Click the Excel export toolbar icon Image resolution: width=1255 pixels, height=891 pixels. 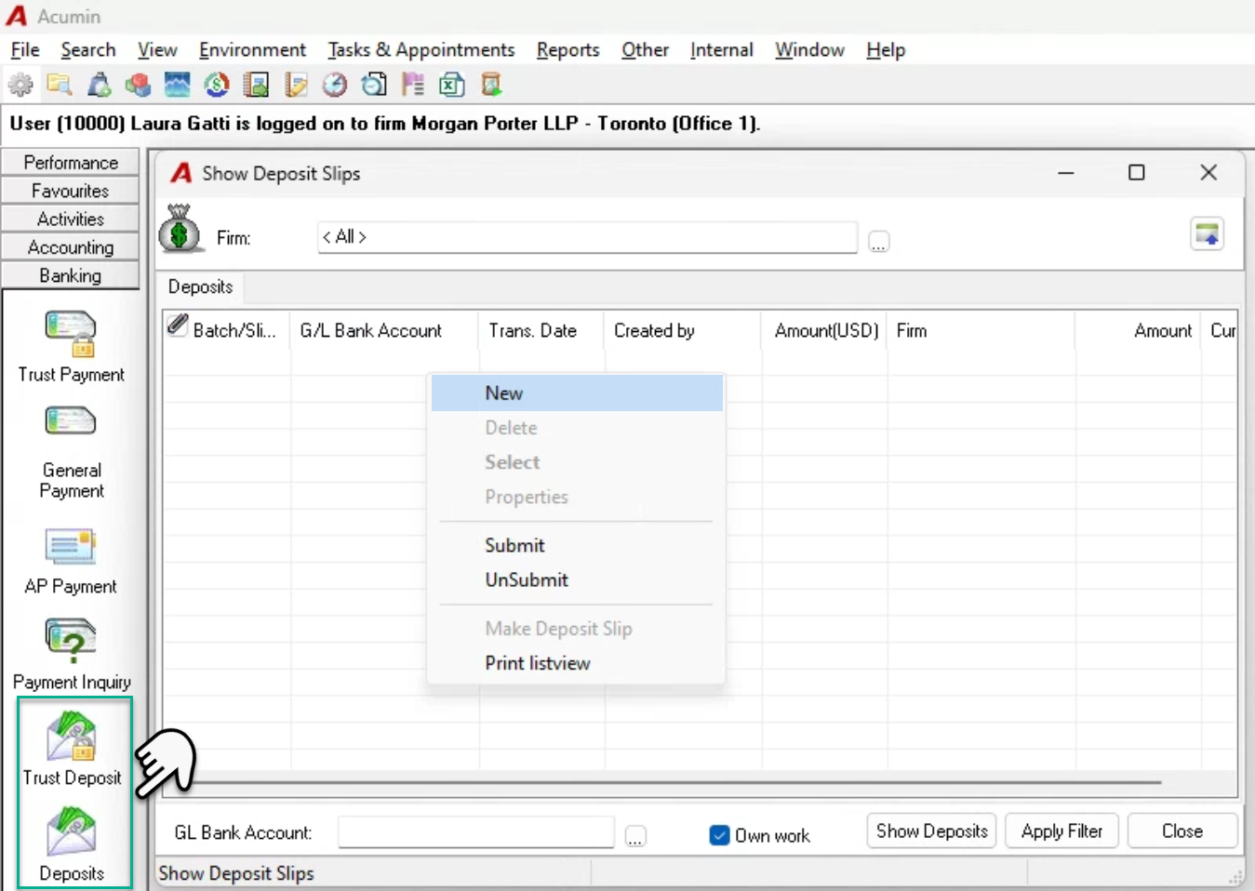point(452,86)
